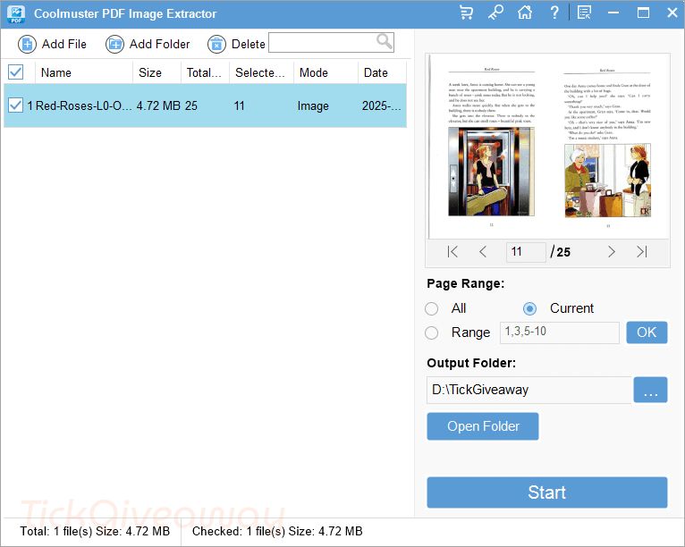Click the 2025 date cell
685x547 pixels.
[x=381, y=105]
